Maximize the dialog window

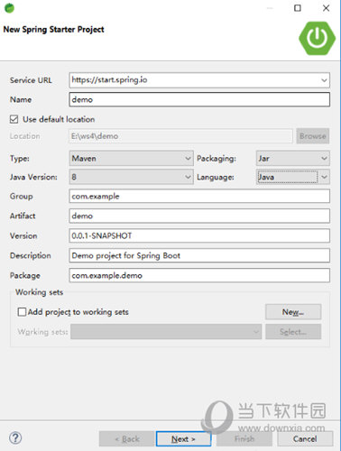[298, 8]
